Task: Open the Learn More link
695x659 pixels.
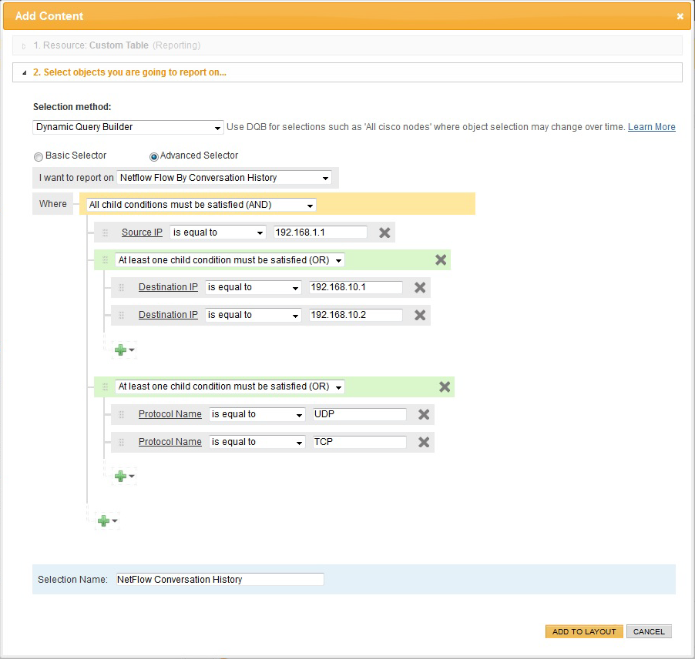Action: [651, 127]
